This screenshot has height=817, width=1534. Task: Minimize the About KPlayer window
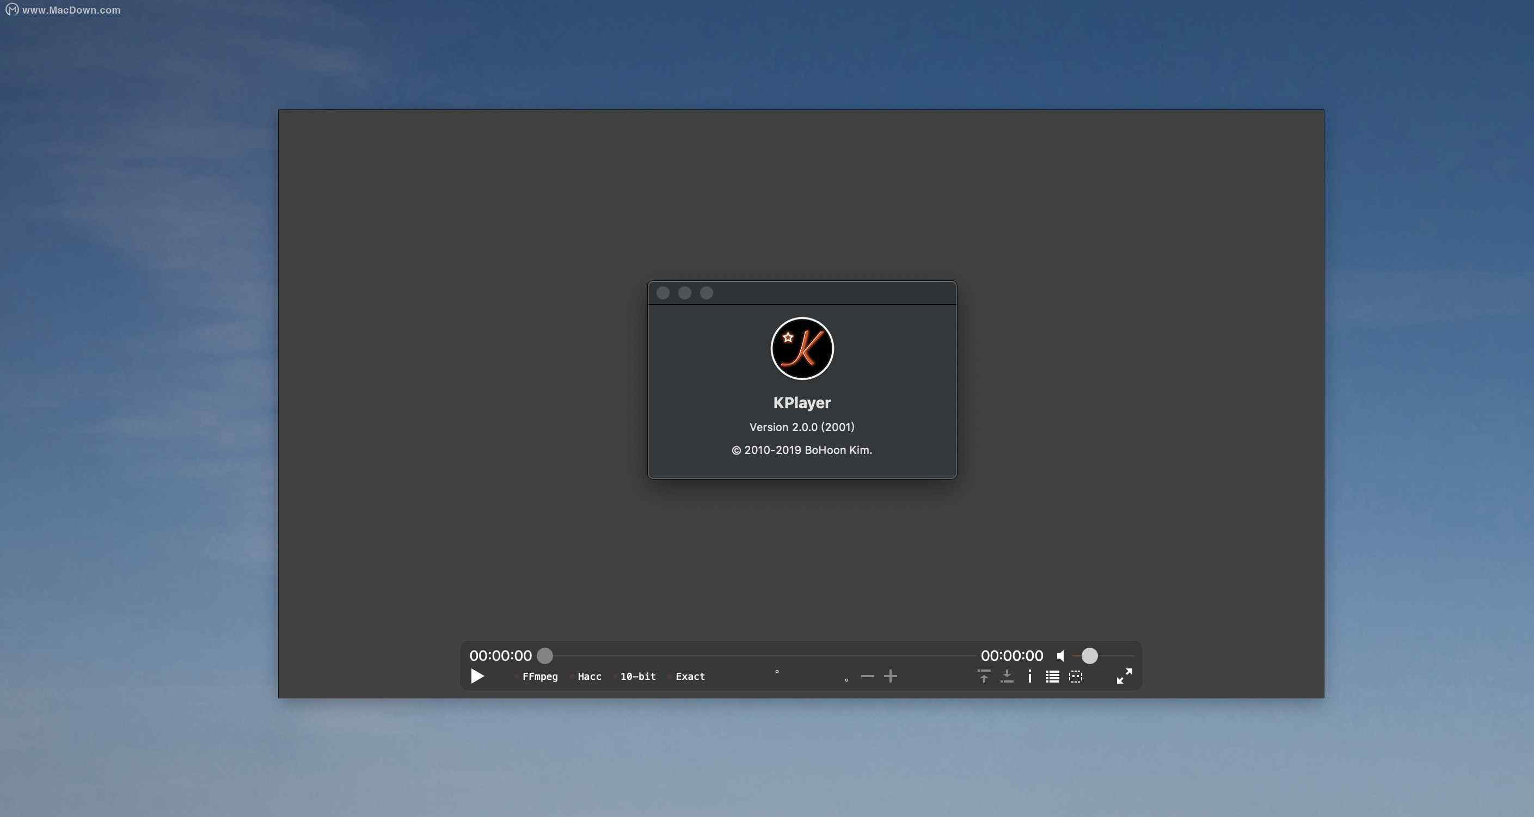pos(685,292)
